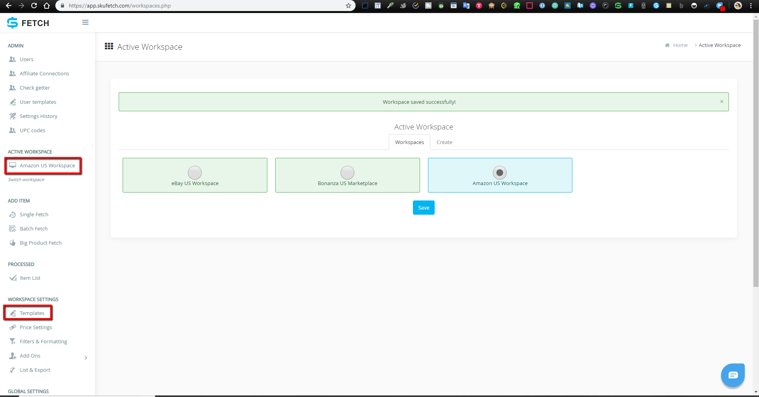The width and height of the screenshot is (759, 397).
Task: Toggle the sidebar hamburger menu
Action: click(85, 22)
